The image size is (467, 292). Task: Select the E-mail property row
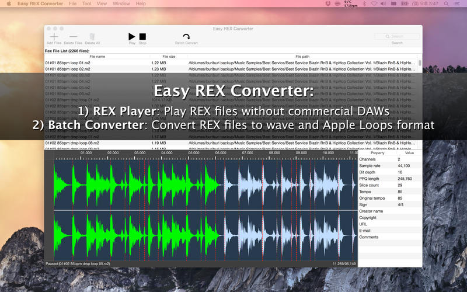(x=390, y=231)
